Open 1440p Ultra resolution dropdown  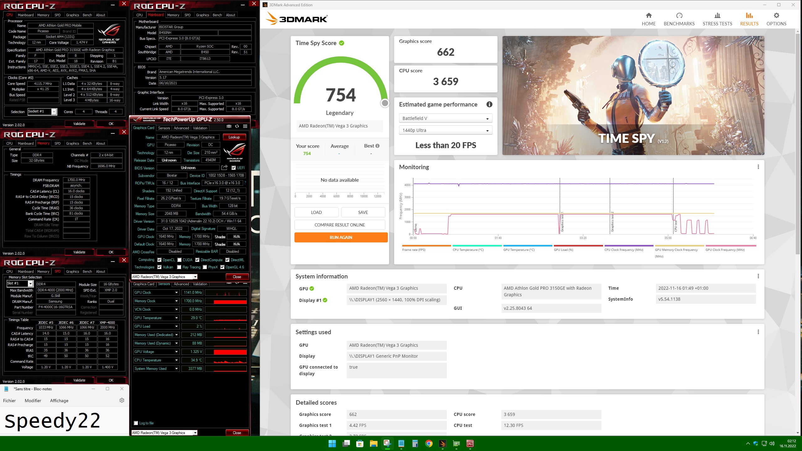[445, 130]
